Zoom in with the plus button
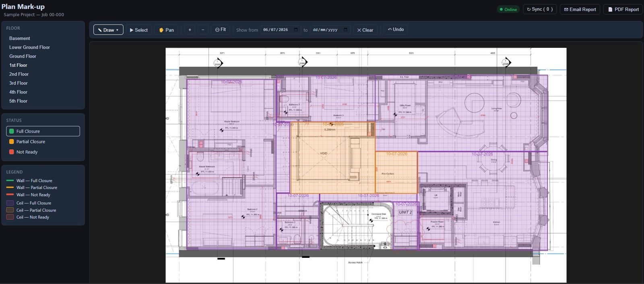This screenshot has width=644, height=284. (x=190, y=30)
